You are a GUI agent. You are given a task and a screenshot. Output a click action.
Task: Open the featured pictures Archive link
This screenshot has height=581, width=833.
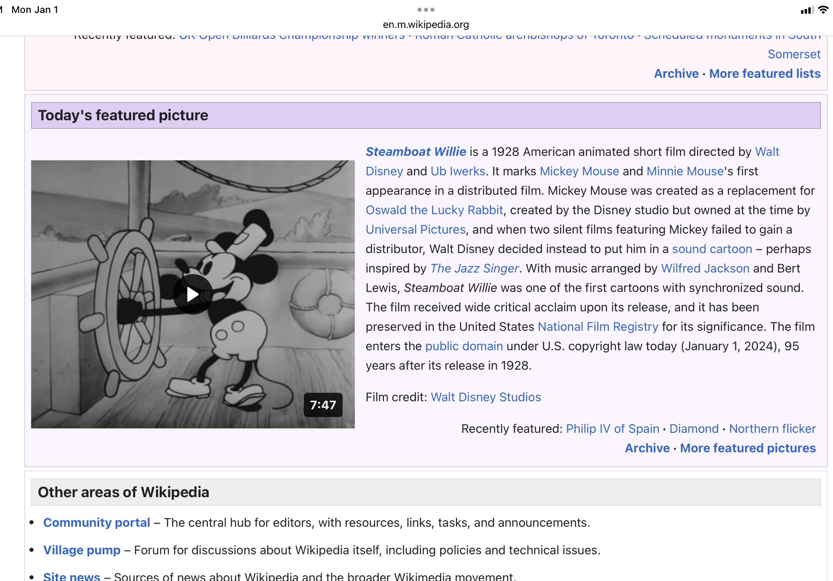tap(647, 448)
